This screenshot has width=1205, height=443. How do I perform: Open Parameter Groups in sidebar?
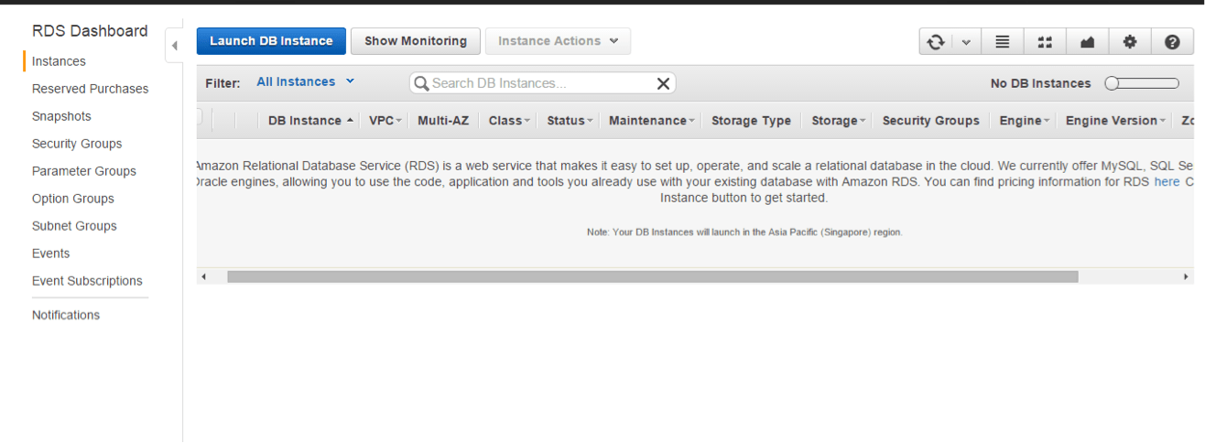coord(84,171)
